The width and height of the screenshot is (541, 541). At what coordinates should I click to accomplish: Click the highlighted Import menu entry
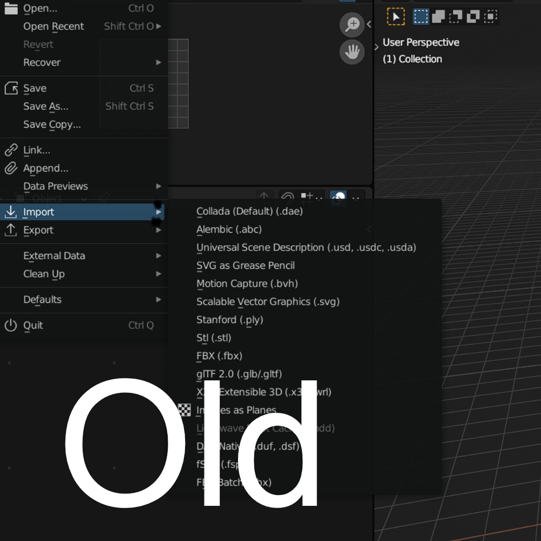(82, 212)
